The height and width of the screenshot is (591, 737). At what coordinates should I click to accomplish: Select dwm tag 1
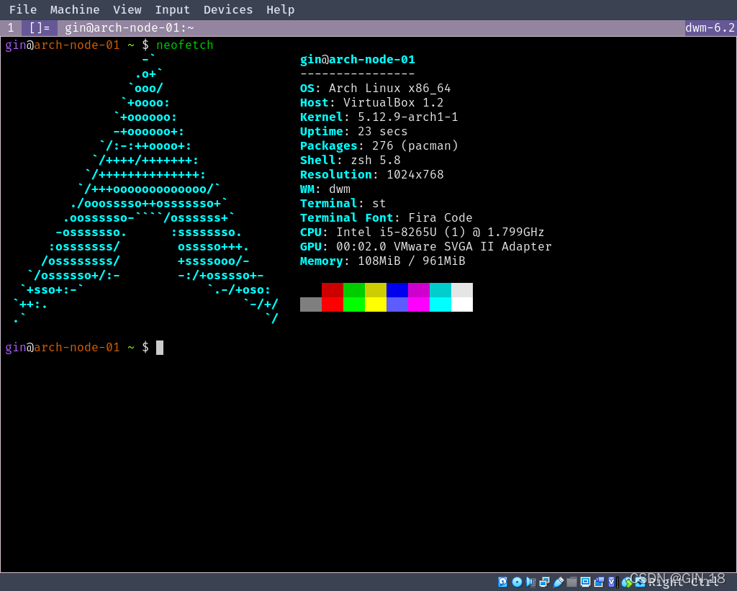[11, 28]
